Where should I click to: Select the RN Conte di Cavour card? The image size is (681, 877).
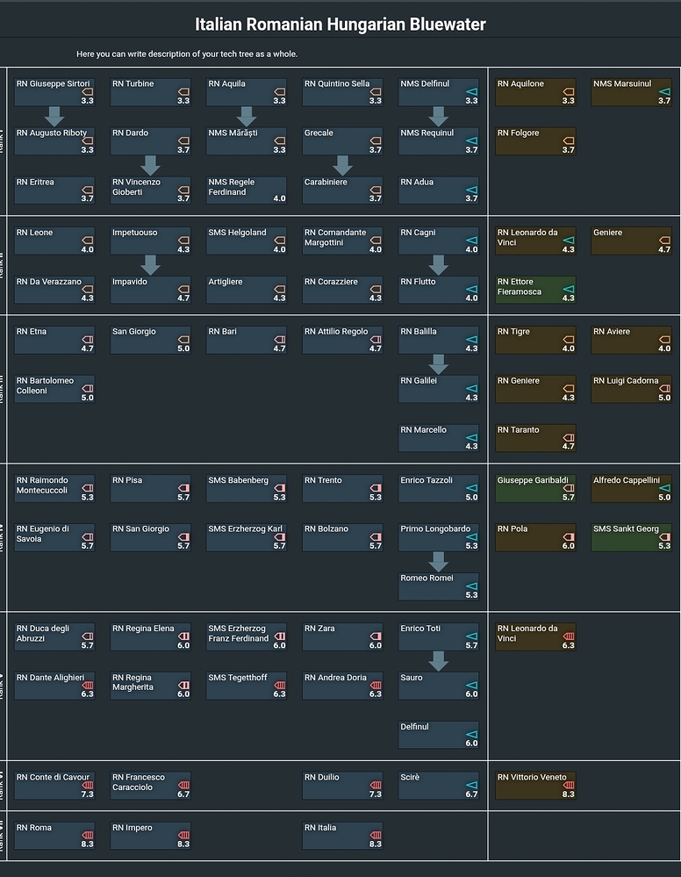tap(54, 786)
